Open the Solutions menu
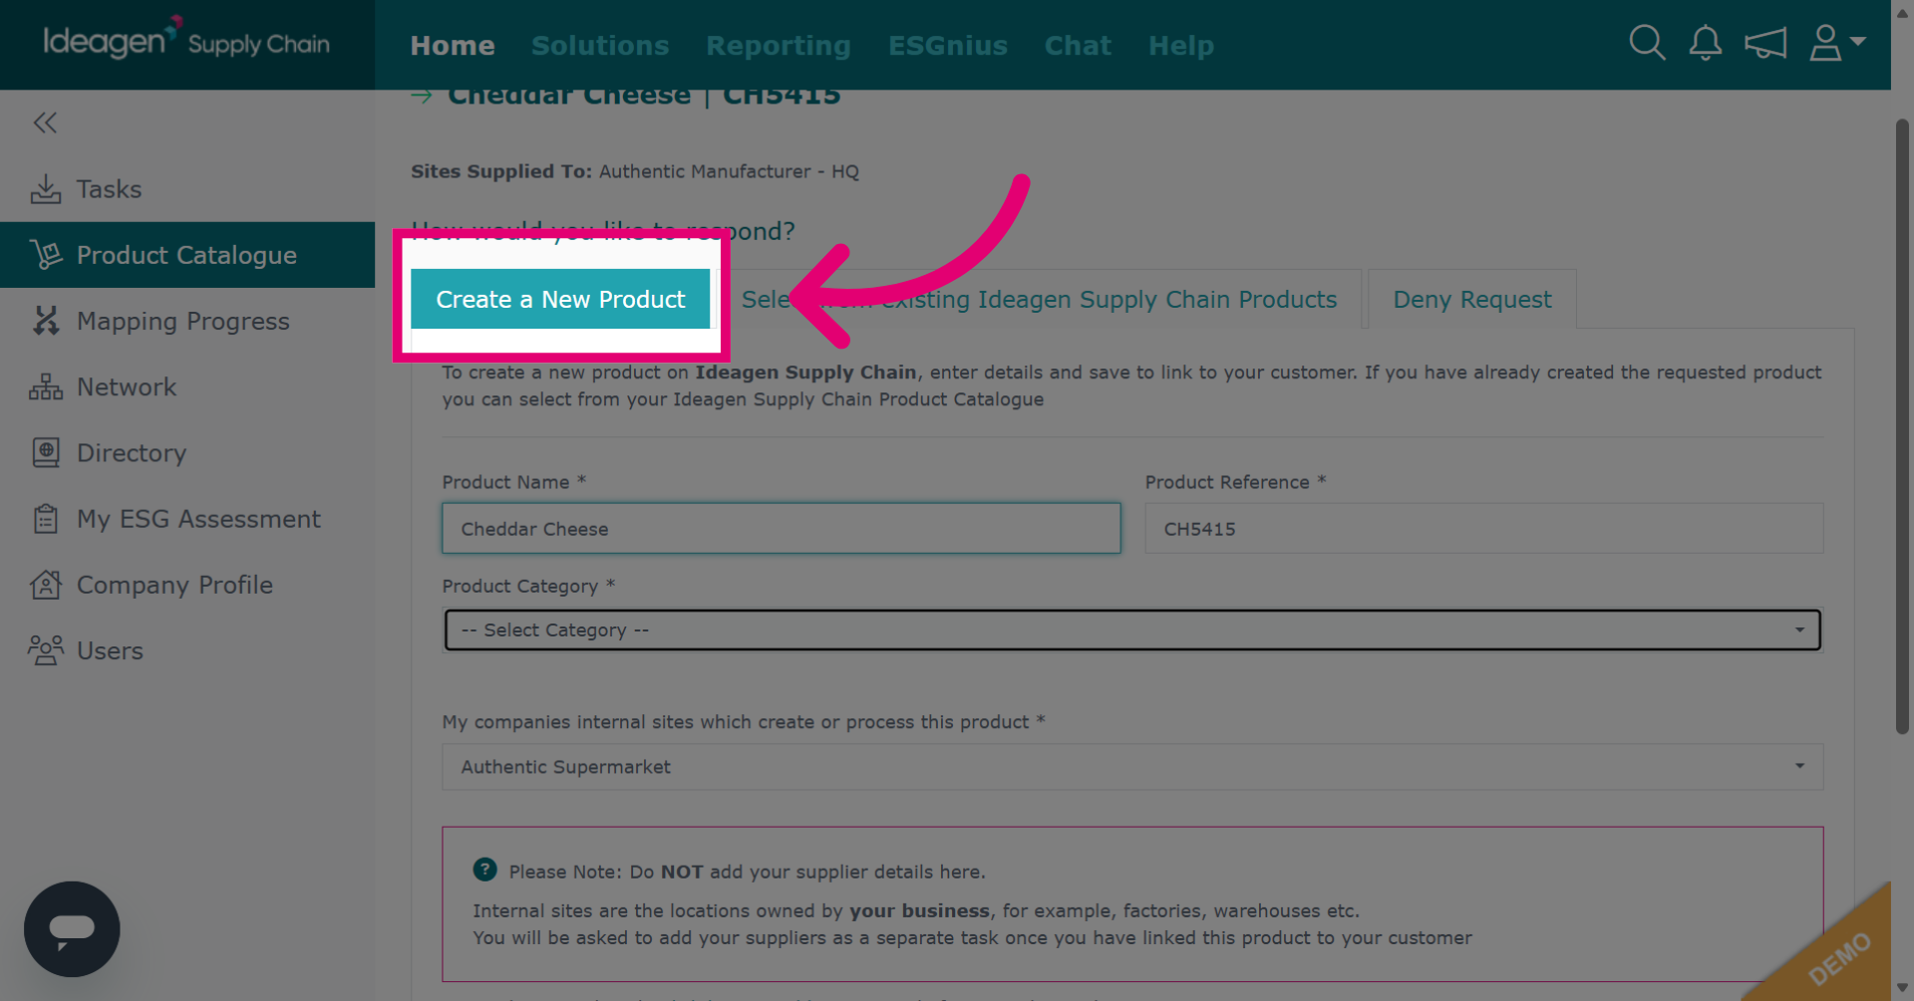The height and width of the screenshot is (1001, 1914). pos(600,46)
